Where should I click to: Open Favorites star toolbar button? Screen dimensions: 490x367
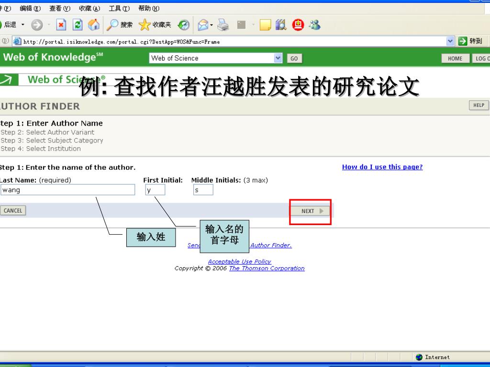coord(155,25)
